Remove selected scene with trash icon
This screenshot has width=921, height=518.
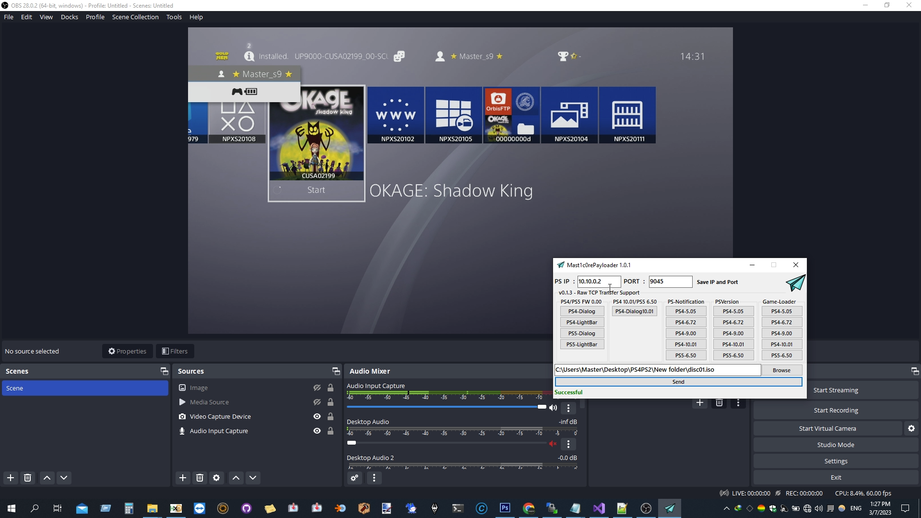28,478
